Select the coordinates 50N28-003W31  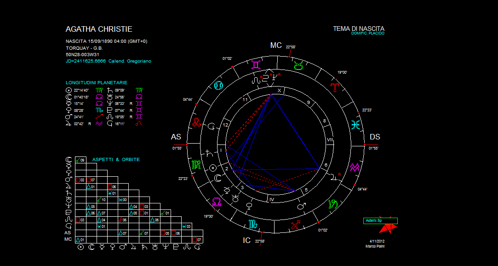coord(84,54)
